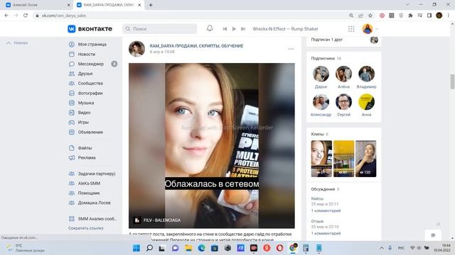Open Мессенджер

coord(91,64)
